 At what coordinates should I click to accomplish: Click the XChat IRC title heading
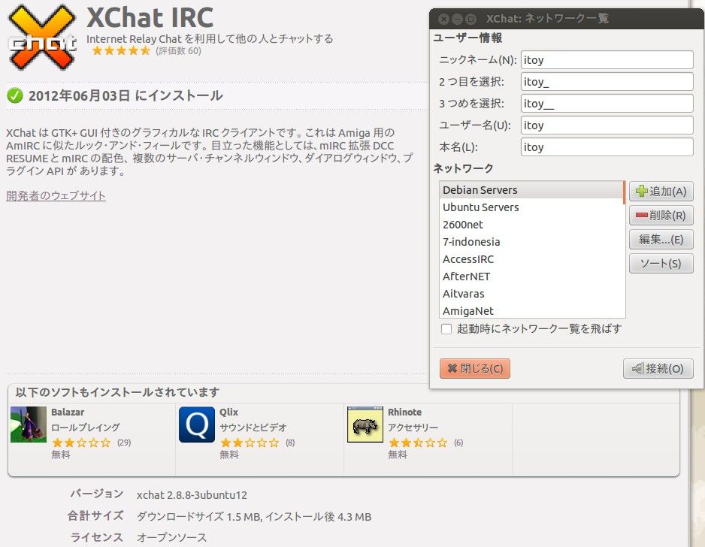[150, 17]
